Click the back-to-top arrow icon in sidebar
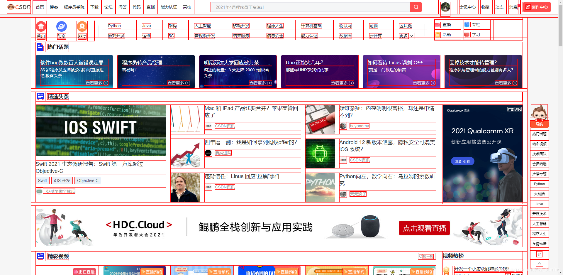 click(x=539, y=264)
